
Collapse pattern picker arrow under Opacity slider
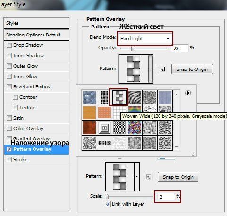tap(151, 69)
